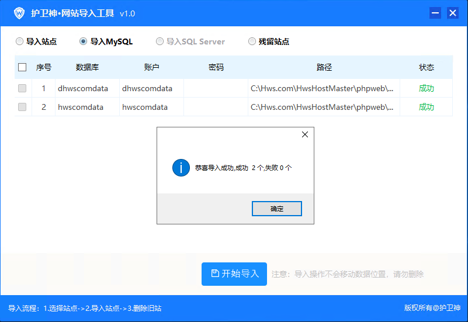Close the import tool window
The height and width of the screenshot is (322, 468).
(452, 13)
